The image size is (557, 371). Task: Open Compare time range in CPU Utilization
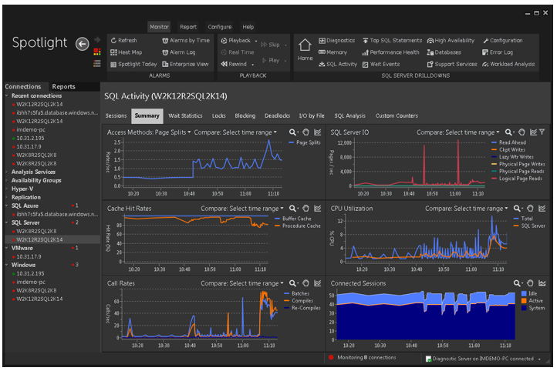pos(467,209)
